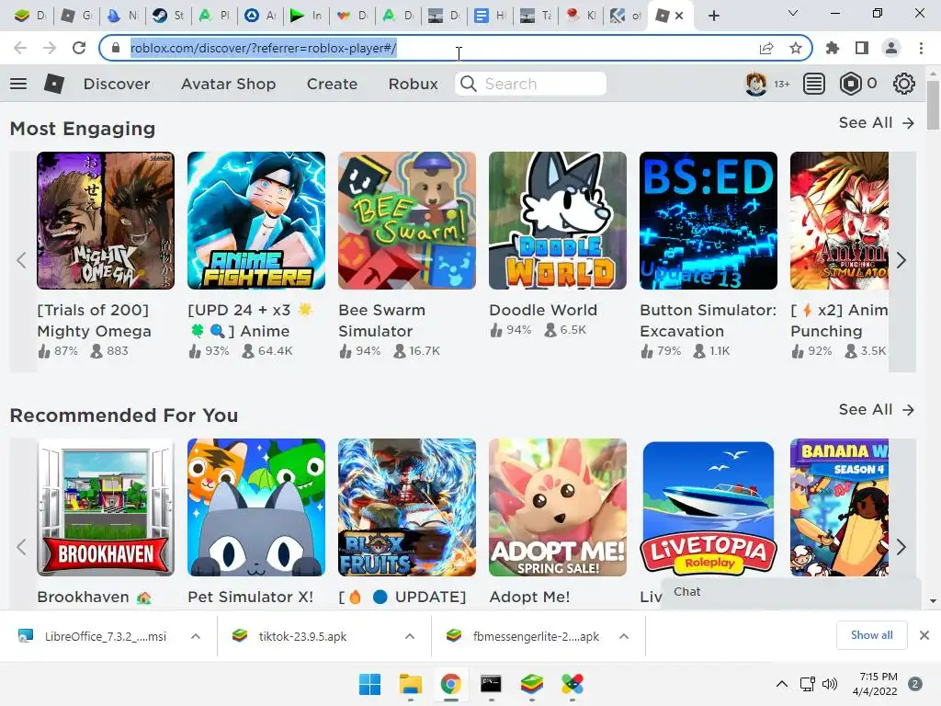This screenshot has width=941, height=706.
Task: Open the Roblox settings gear icon
Action: (904, 84)
